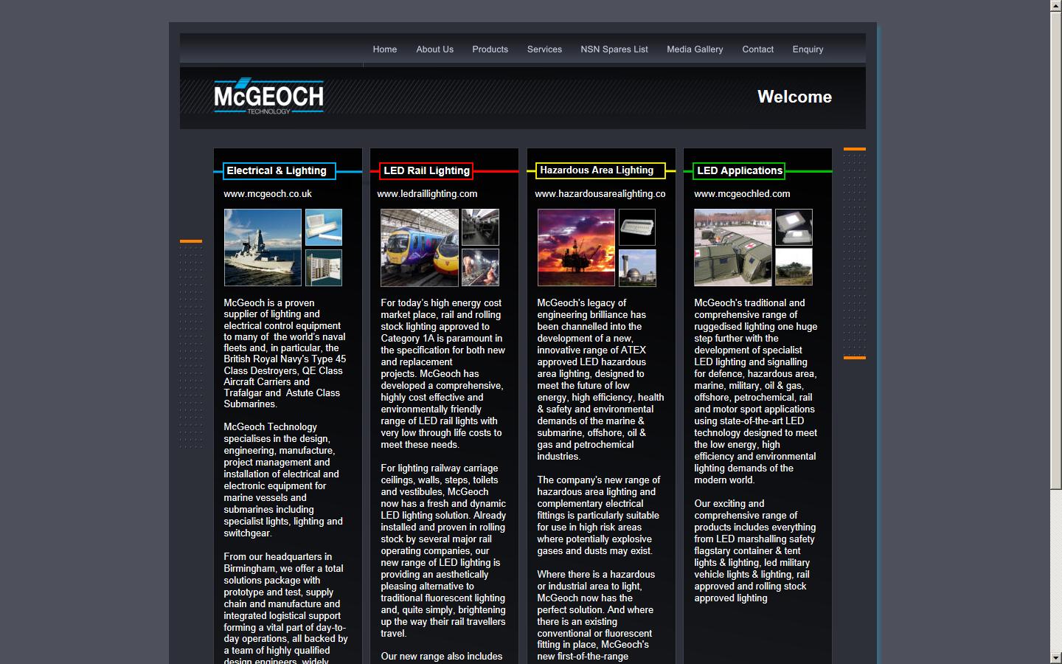Select the Media Gallery menu entry
The height and width of the screenshot is (664, 1062).
(695, 49)
